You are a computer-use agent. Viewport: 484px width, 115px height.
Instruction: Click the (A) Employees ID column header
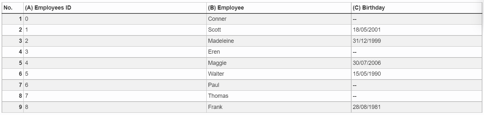115,8
